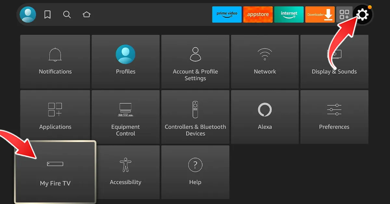Select the Display & Sounds tile

334,62
